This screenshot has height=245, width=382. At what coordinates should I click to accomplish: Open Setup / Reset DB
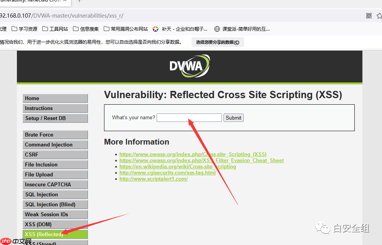click(x=55, y=118)
